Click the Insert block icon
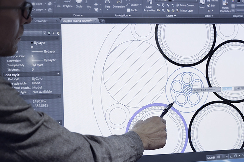Screen dimensions: 244x162 pyautogui.click(x=202, y=5)
